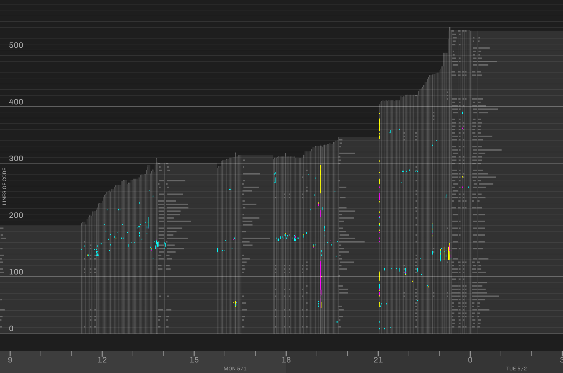This screenshot has height=373, width=563.
Task: Click the 100 y-axis label
Action: 16,272
